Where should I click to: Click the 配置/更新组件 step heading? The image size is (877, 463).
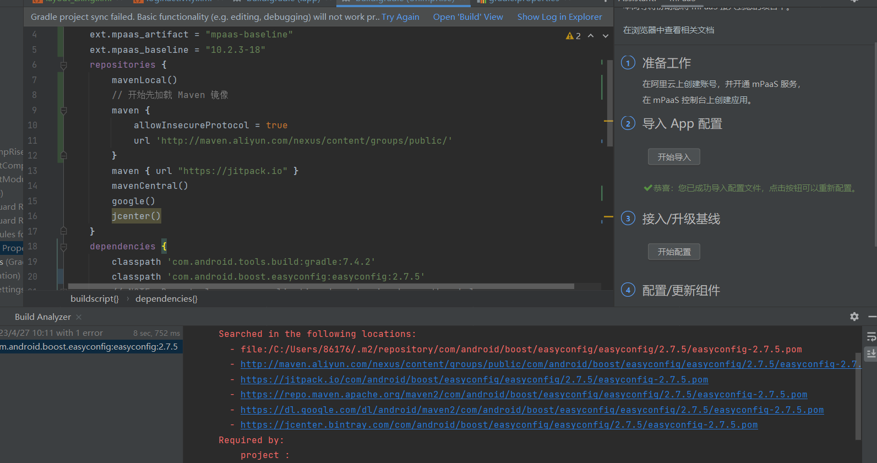click(681, 291)
